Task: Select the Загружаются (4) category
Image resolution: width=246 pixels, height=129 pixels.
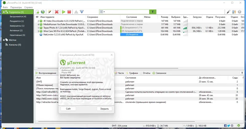Action: (x=18, y=17)
